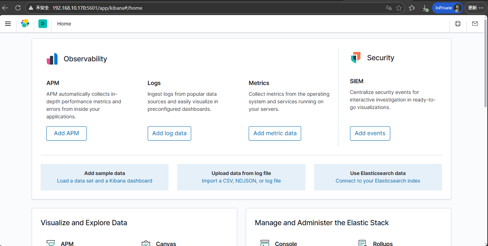488x246 pixels.
Task: Click the browser address bar URL
Action: 97,8
